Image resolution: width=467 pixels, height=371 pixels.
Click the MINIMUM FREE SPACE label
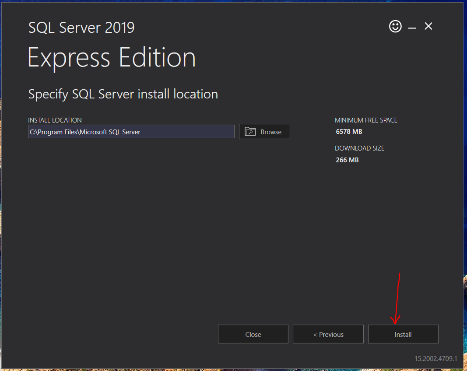[x=366, y=120]
